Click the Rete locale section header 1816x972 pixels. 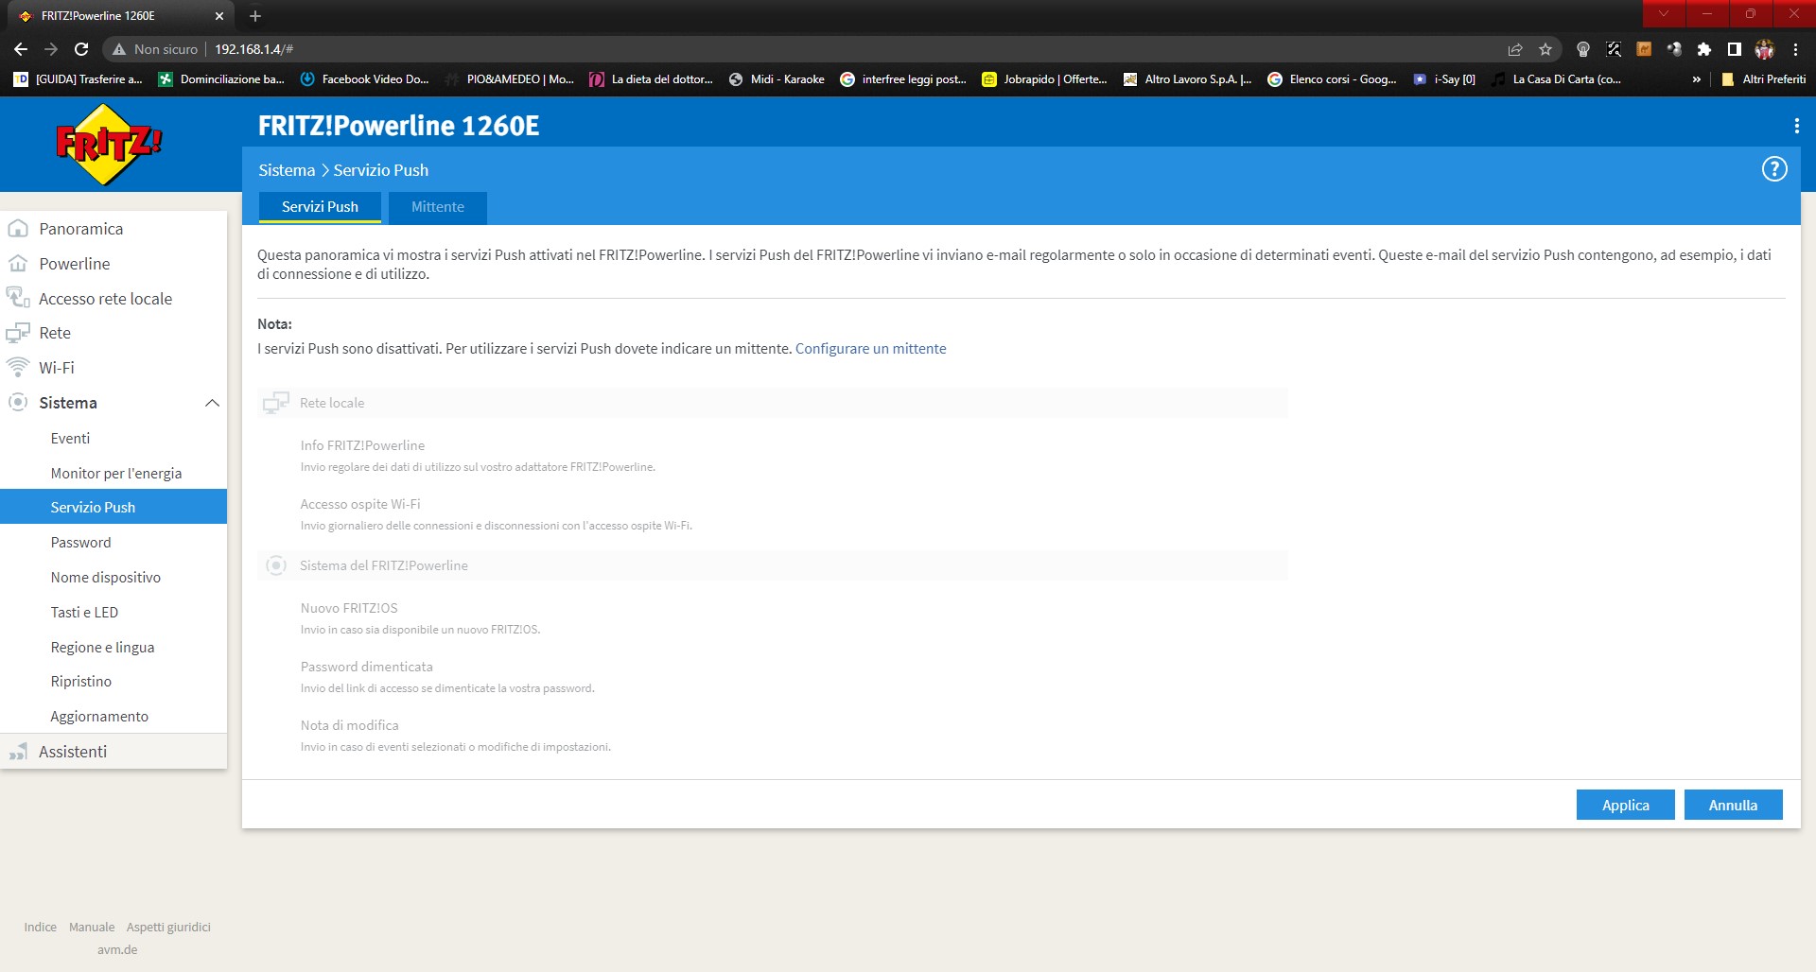(x=772, y=403)
